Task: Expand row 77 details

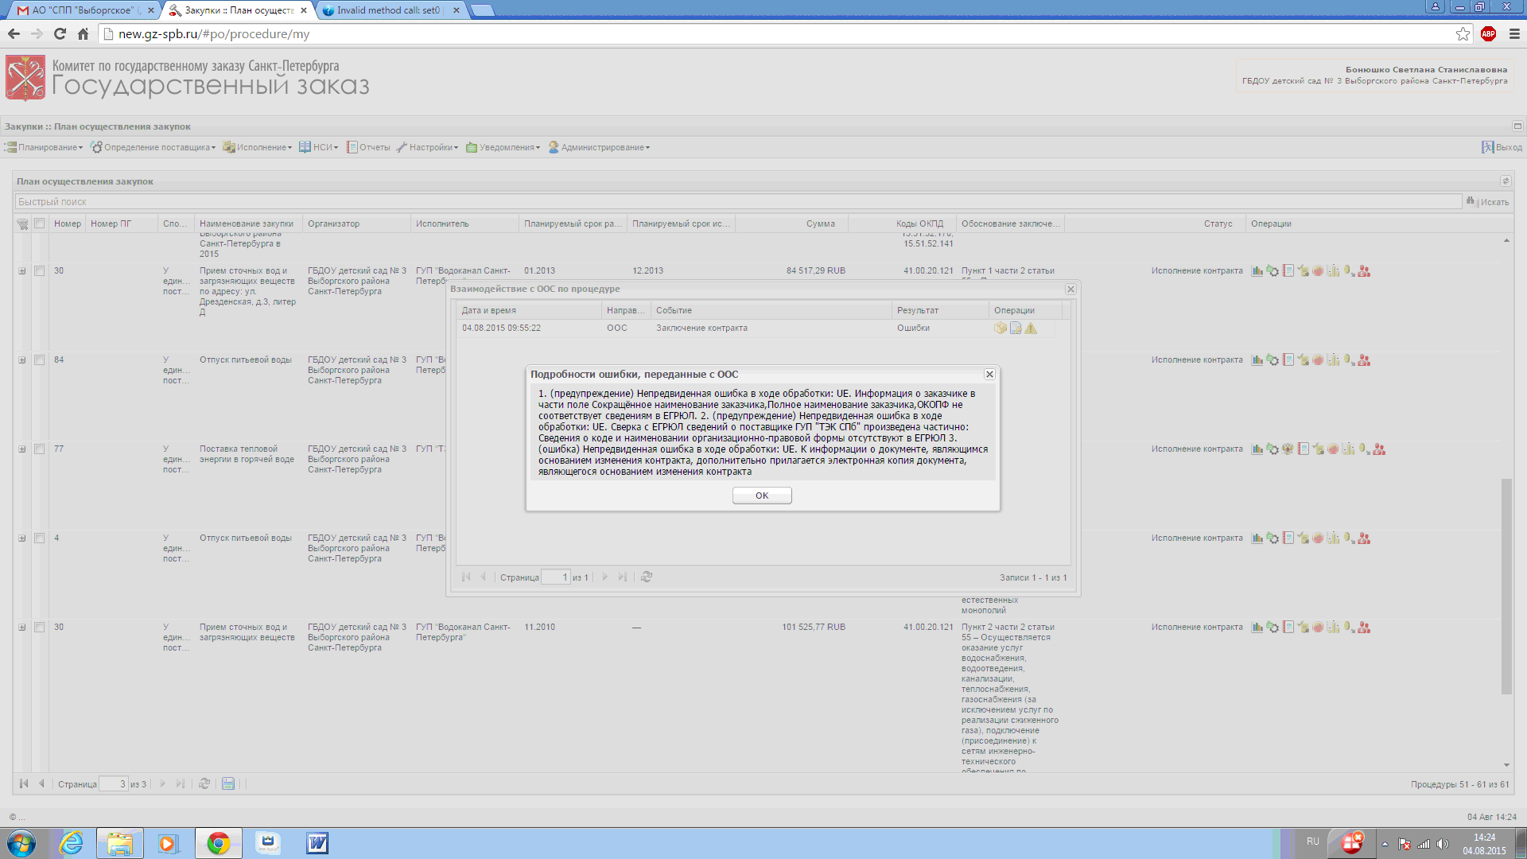Action: click(x=22, y=449)
